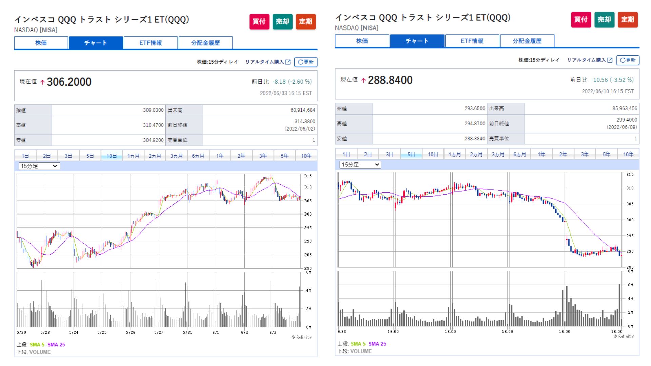The height and width of the screenshot is (366, 651).
Task: Select 5日 range in right chart
Action: (x=411, y=154)
